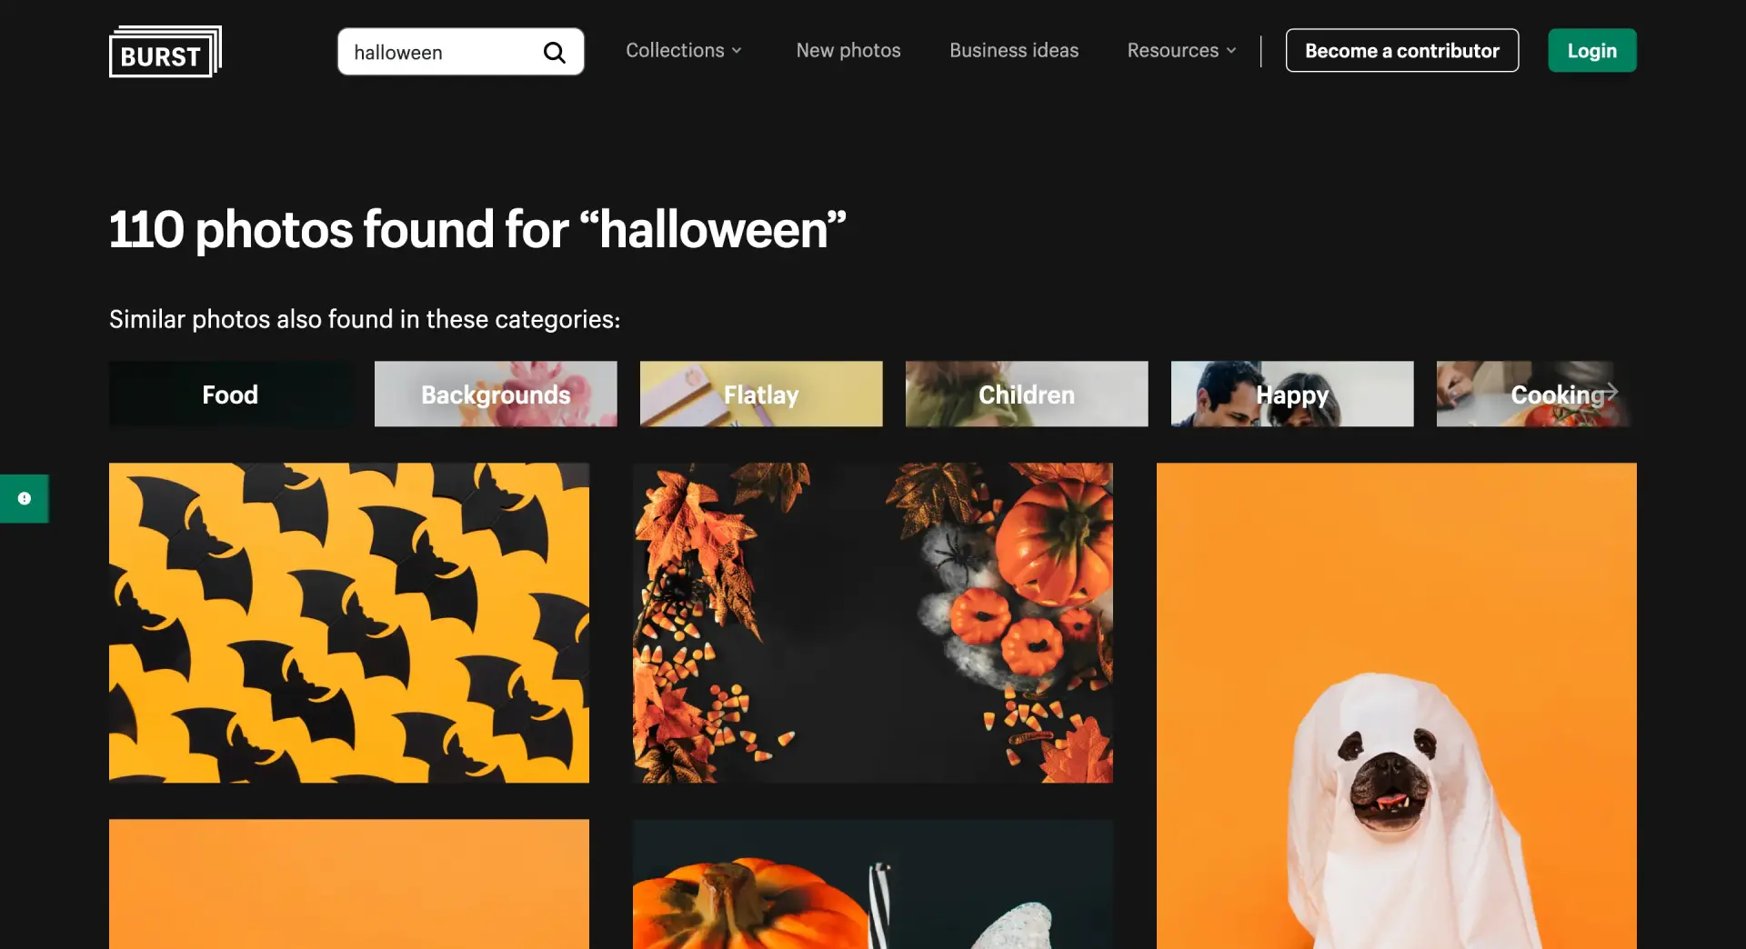
Task: Open the autumn leaves and pumpkins flatlay photo
Action: [873, 623]
